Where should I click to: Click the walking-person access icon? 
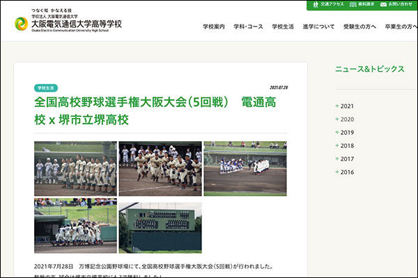tap(316, 5)
